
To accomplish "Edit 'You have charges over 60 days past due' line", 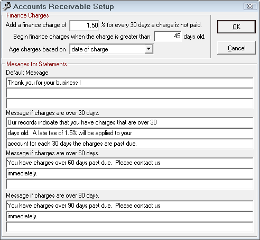I will 129,163.
